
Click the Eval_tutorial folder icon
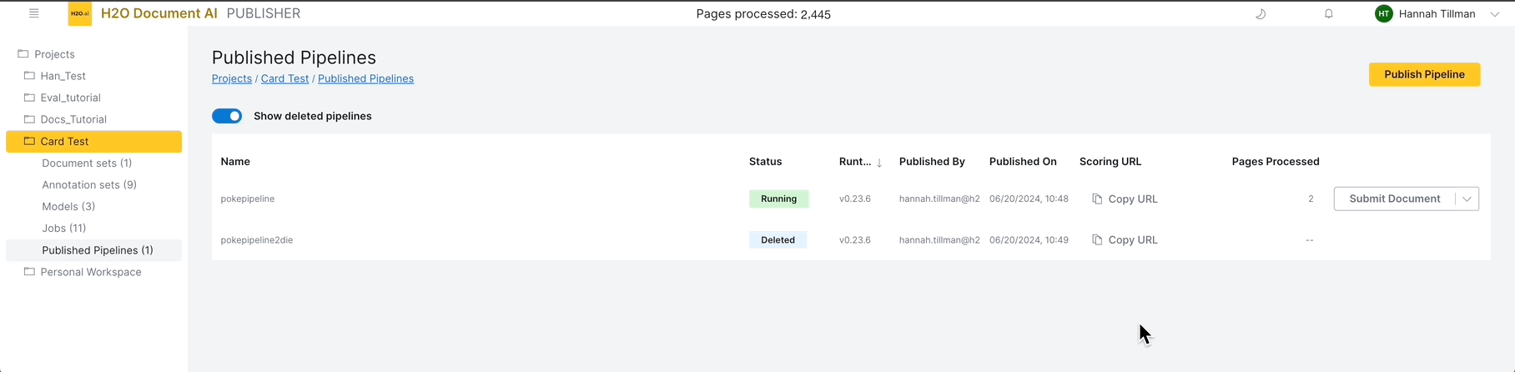point(29,97)
